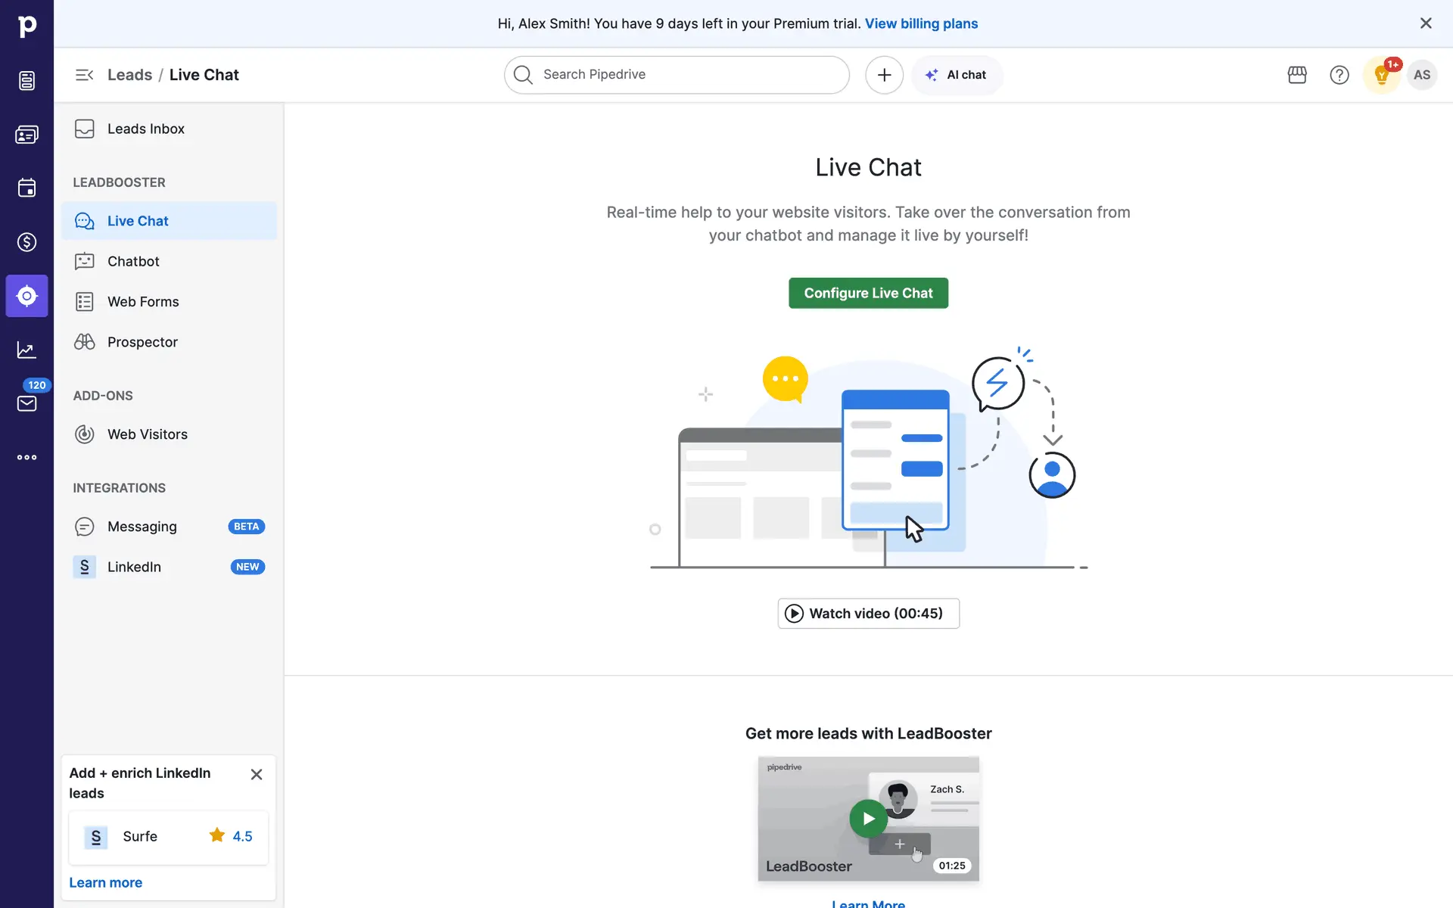Open the lightbulb notifications icon

pyautogui.click(x=1382, y=75)
